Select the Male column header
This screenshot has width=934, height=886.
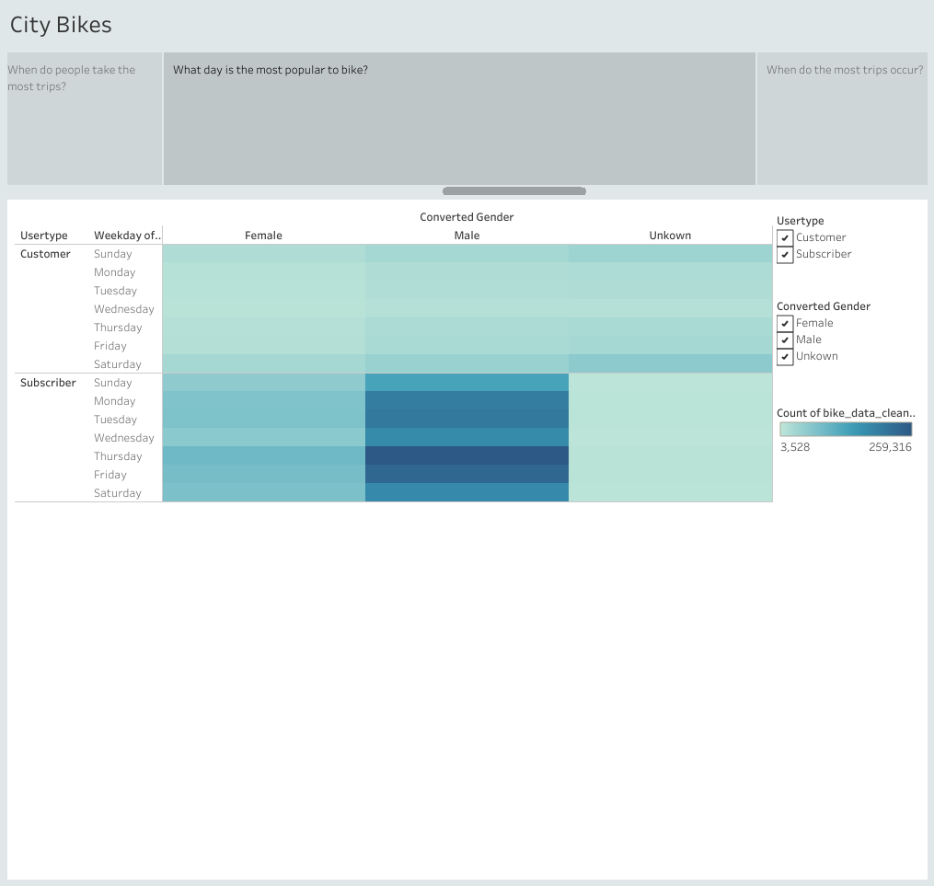click(467, 236)
